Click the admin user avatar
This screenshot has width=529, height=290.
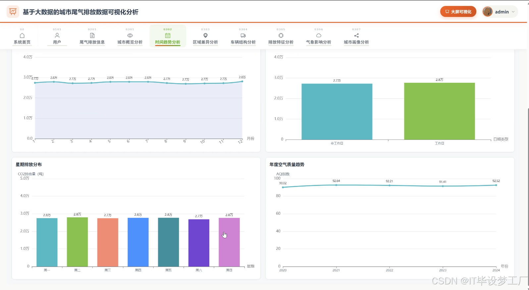[x=488, y=12]
